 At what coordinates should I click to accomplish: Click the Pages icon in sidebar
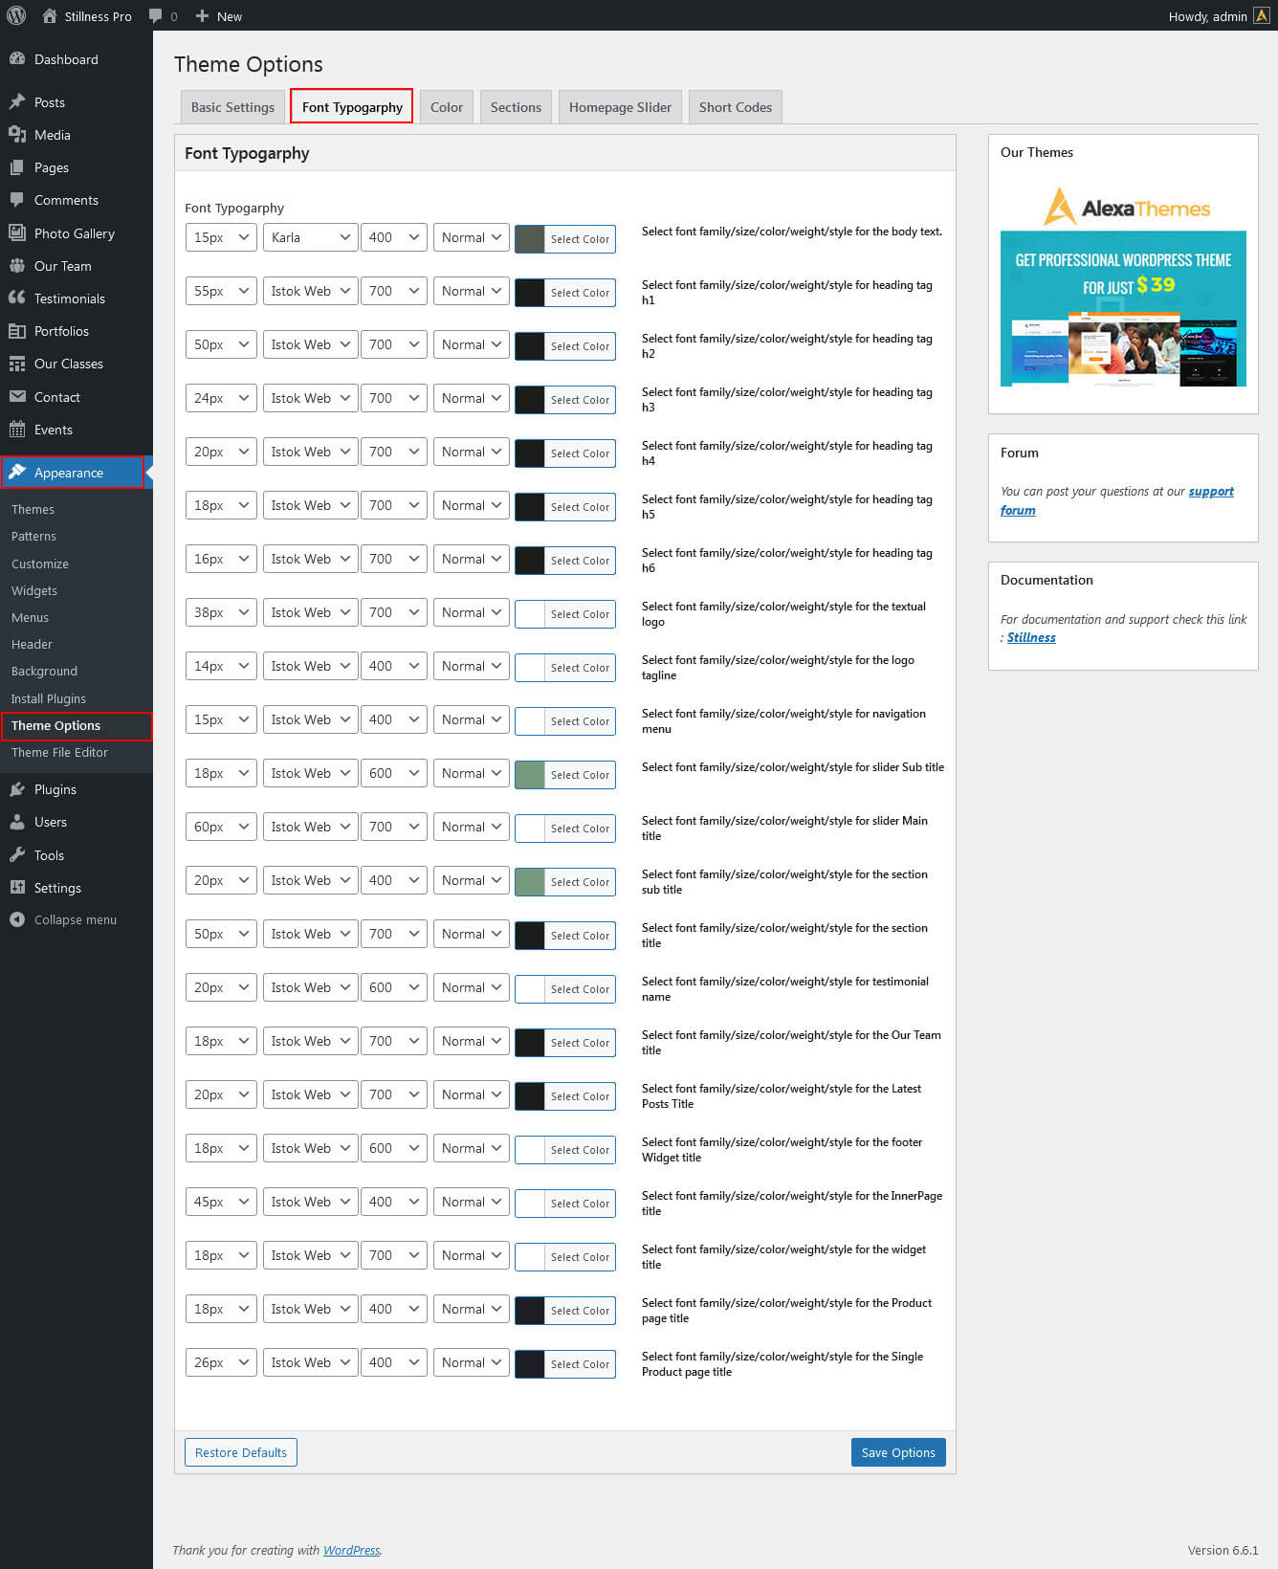pyautogui.click(x=17, y=166)
